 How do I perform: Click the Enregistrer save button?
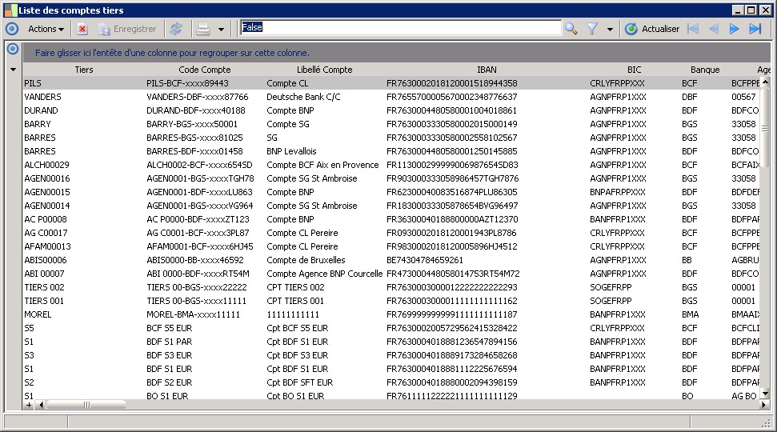127,29
